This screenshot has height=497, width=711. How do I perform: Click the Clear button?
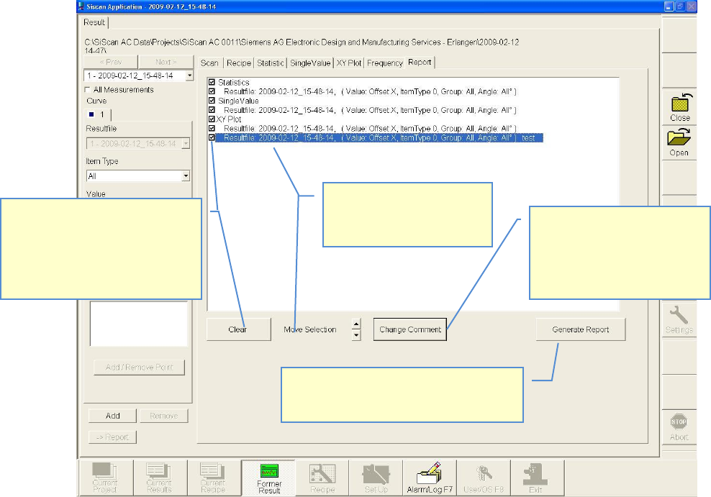238,329
